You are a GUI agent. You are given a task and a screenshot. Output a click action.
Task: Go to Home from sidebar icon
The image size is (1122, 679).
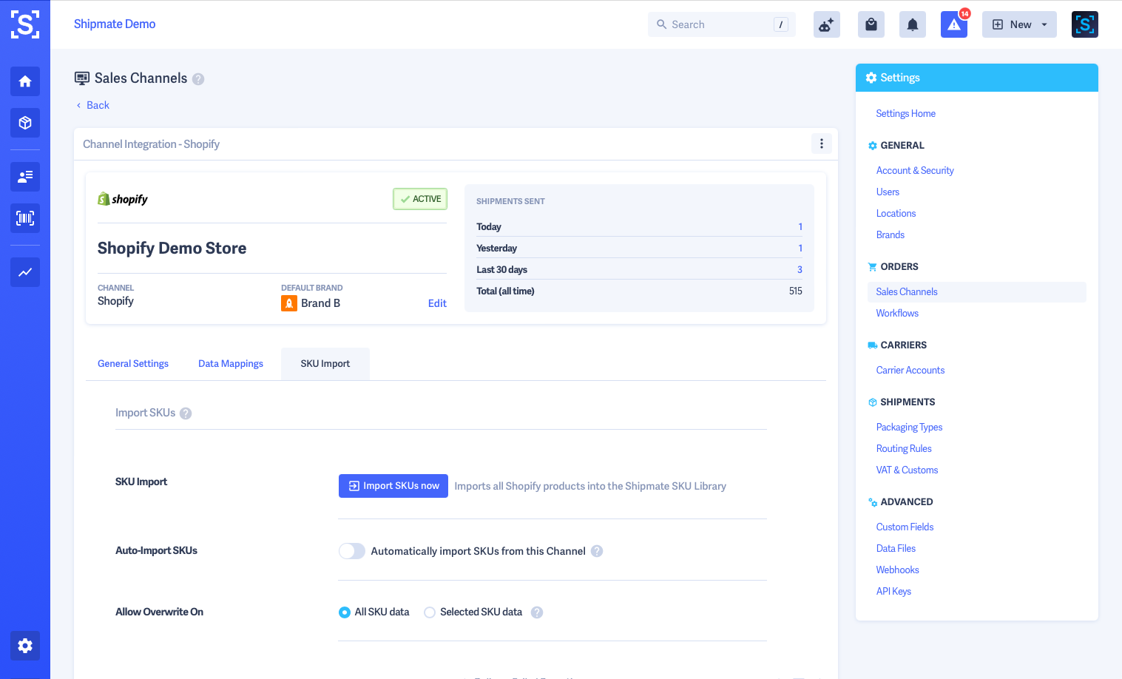25,81
